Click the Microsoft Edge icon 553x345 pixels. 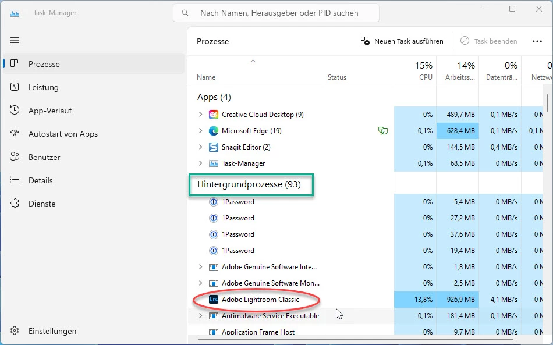click(x=214, y=131)
